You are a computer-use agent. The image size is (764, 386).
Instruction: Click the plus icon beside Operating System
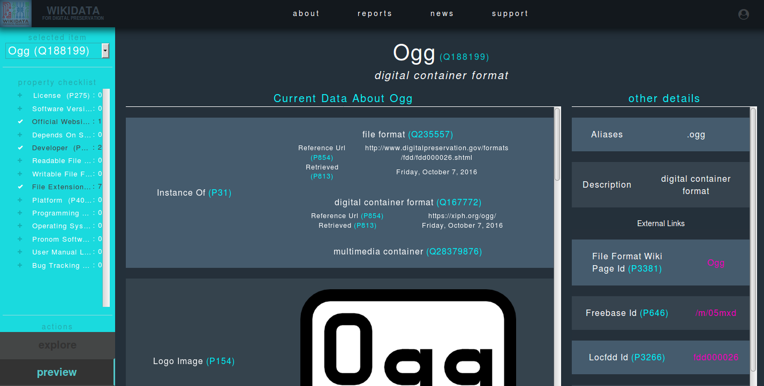[20, 226]
